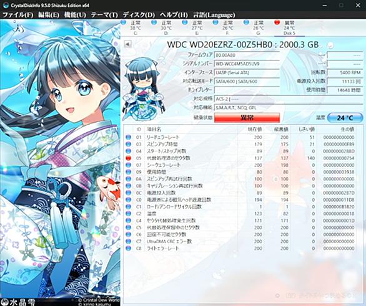Click the 項目名 column header

pos(154,130)
